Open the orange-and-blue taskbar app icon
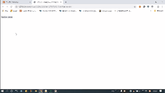The width and height of the screenshot is (165, 93). [x=31, y=91]
